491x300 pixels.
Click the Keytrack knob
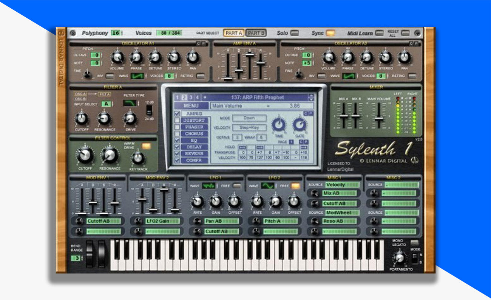(138, 158)
